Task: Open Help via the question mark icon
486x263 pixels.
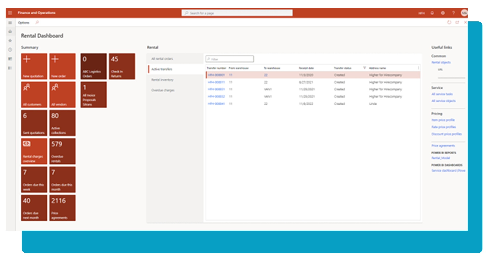Action: pyautogui.click(x=453, y=13)
